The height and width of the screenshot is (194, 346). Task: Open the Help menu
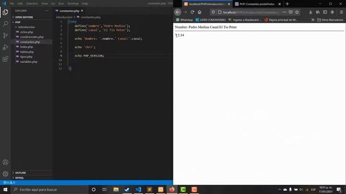tap(85, 4)
